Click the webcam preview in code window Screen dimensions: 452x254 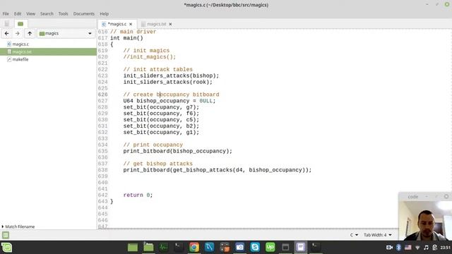(x=425, y=221)
